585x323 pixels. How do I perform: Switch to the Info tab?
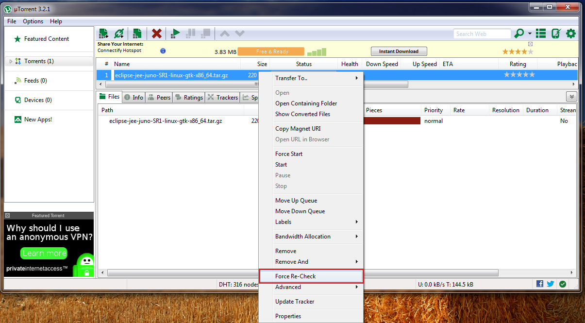coord(134,97)
